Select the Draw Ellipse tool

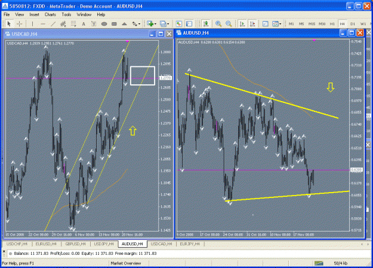pos(104,23)
